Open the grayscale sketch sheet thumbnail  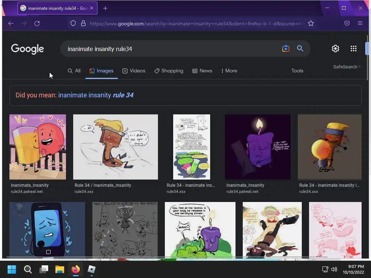(x=125, y=230)
